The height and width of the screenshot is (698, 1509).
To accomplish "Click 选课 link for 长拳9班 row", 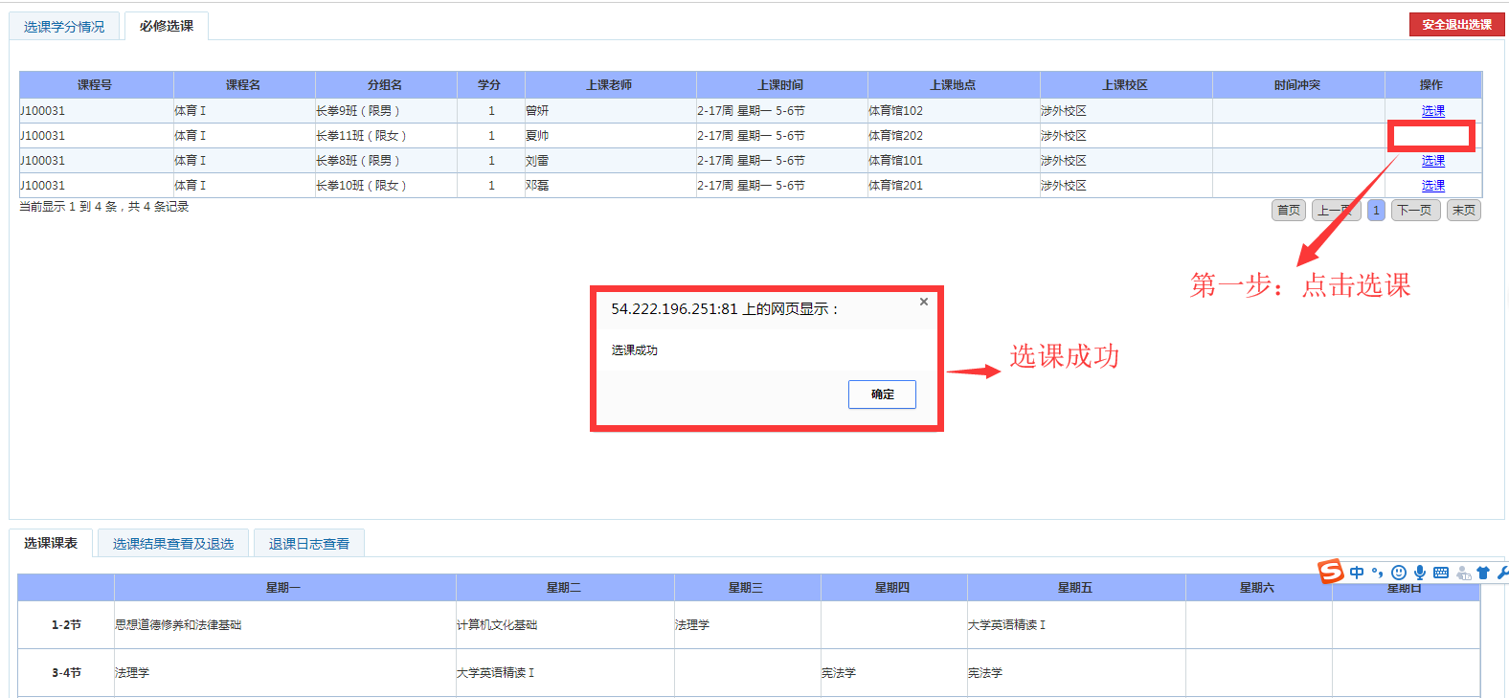I will [x=1433, y=111].
